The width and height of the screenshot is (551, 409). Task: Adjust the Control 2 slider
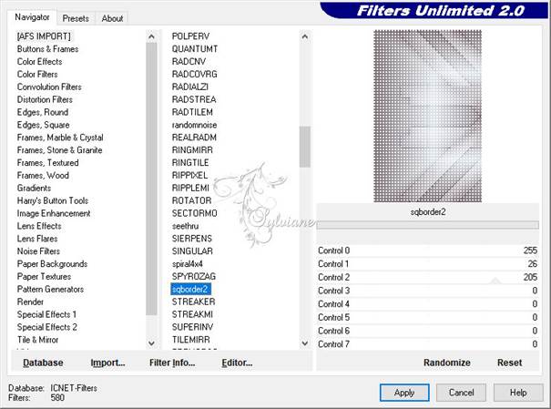428,277
